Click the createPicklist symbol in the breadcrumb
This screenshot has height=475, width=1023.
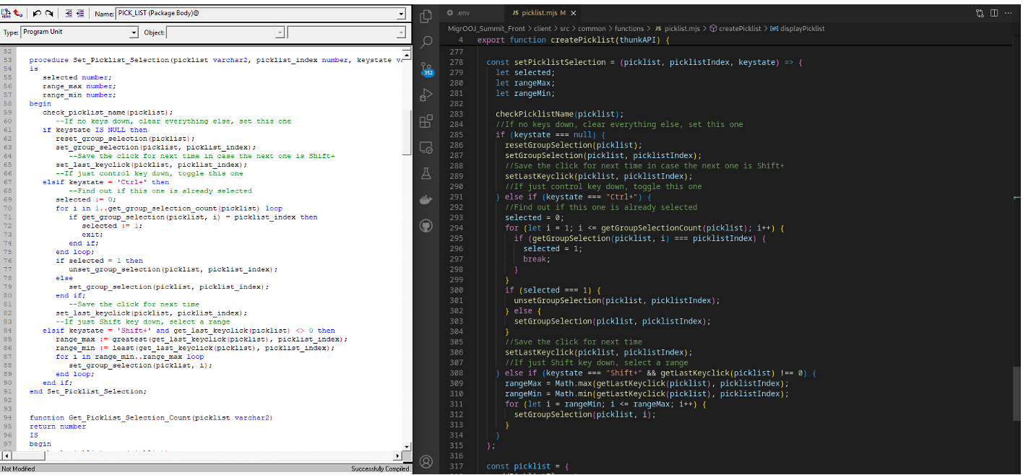[x=735, y=29]
